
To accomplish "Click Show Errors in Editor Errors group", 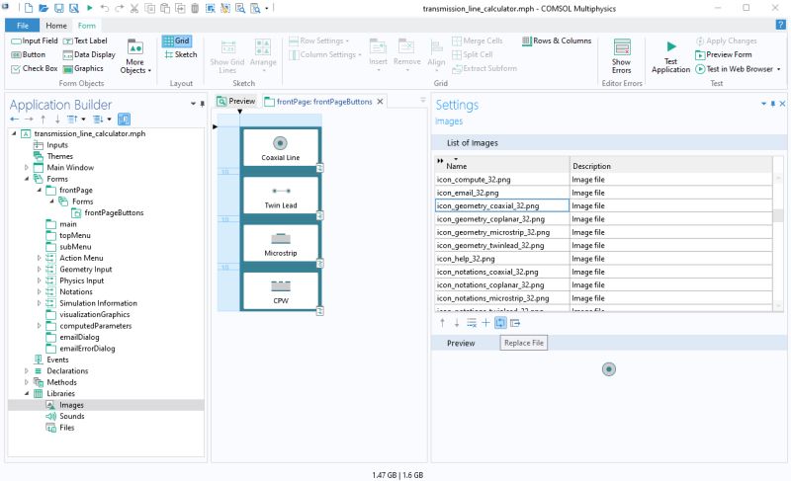I will click(x=622, y=56).
